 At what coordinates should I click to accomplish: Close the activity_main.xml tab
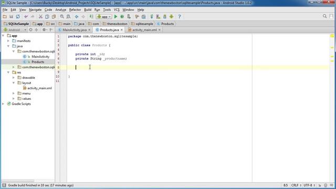160,30
